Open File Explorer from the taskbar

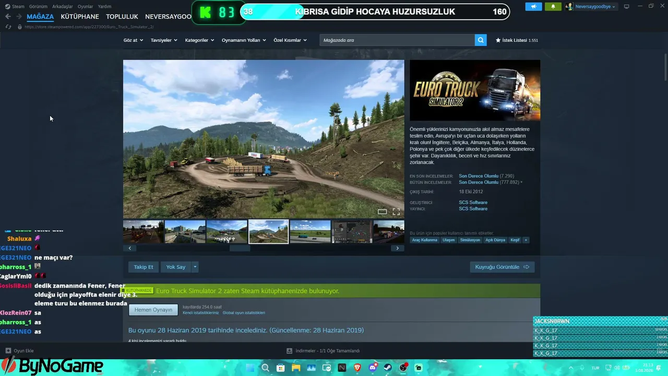coord(296,368)
